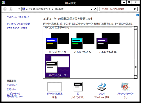Click 個人設定 in the breadcrumb

pyautogui.click(x=59, y=9)
